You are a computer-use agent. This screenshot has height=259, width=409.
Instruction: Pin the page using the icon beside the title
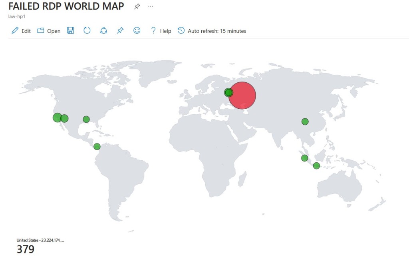pyautogui.click(x=137, y=6)
